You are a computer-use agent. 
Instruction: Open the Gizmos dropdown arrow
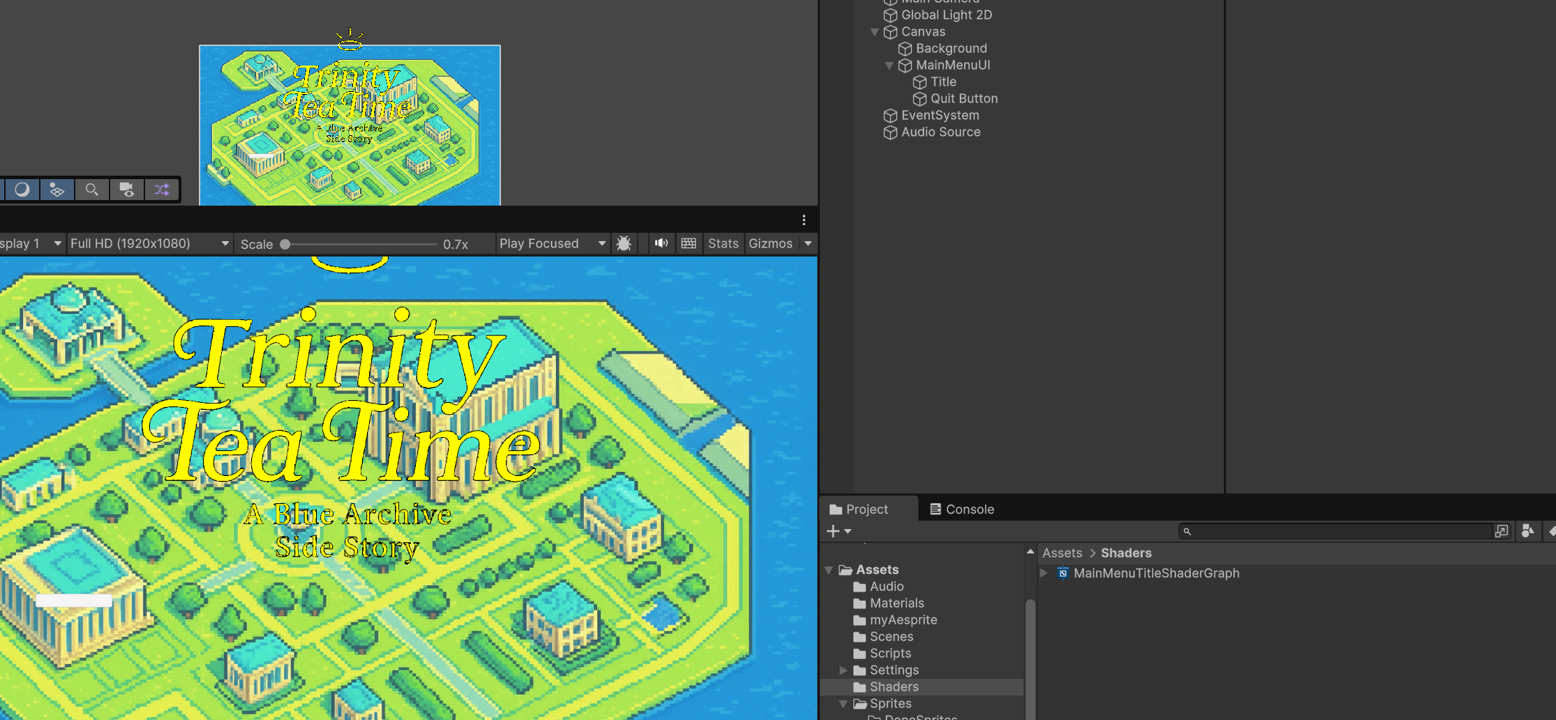coord(808,243)
